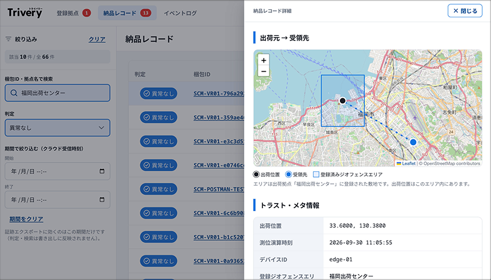Switch to the イベントログ tab

pos(180,13)
